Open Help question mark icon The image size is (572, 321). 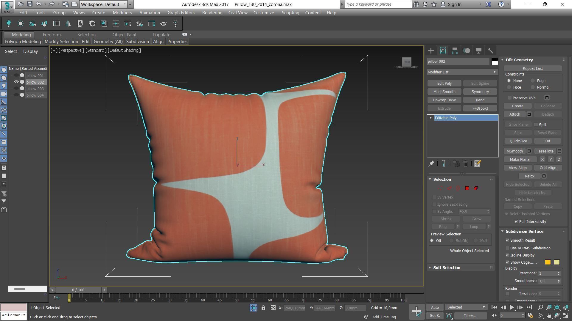(x=501, y=4)
